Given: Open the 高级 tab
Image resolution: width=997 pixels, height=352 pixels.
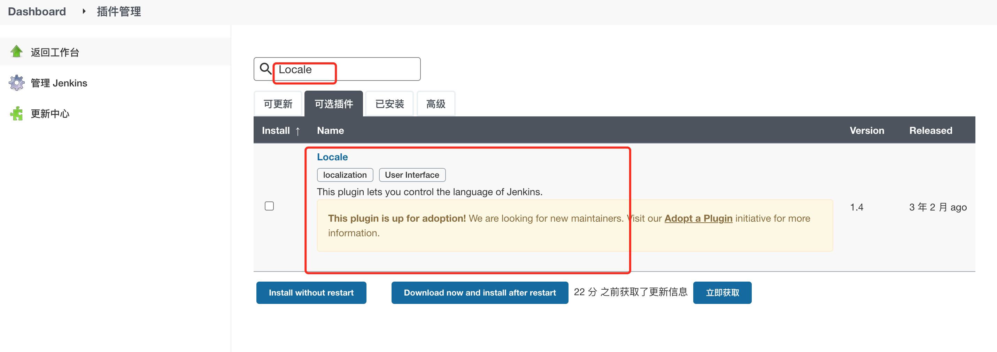Looking at the screenshot, I should click(435, 104).
